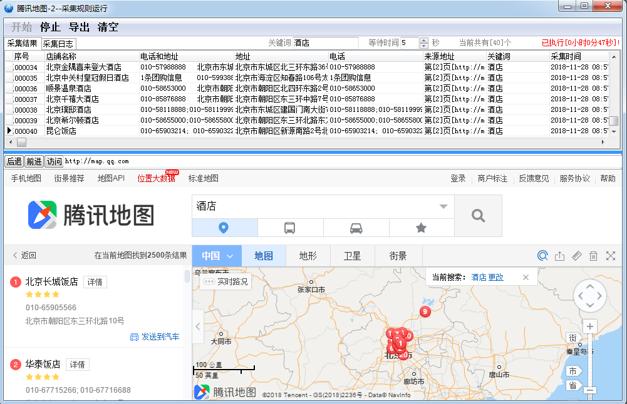Click 开始 start button

point(21,27)
